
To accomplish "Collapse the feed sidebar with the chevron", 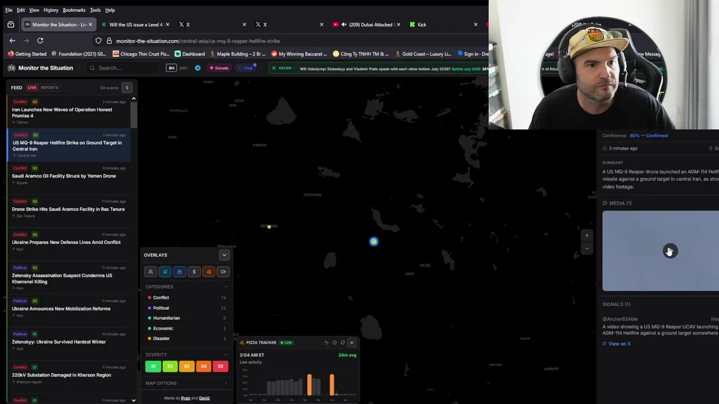I will 127,88.
